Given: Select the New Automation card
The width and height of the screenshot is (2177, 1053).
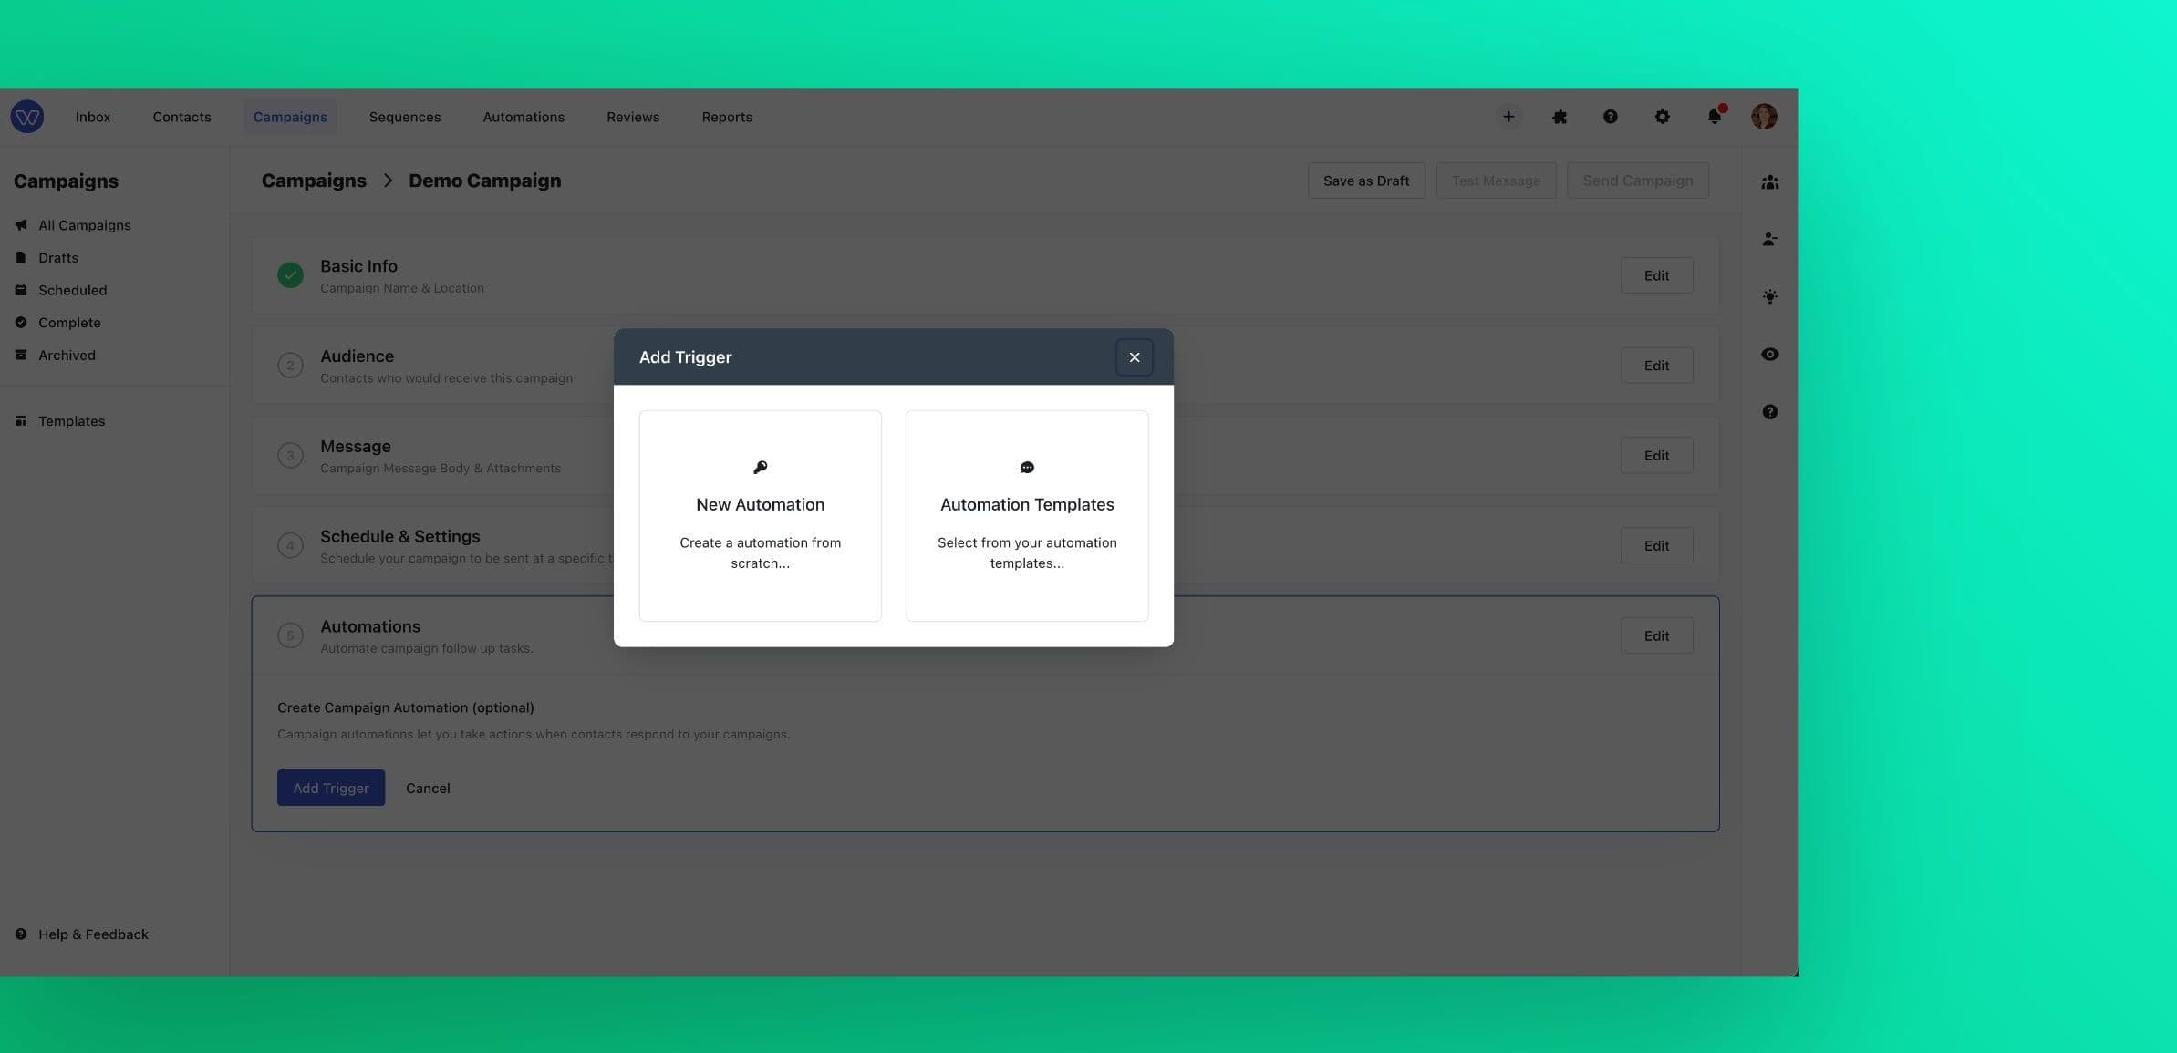Looking at the screenshot, I should [760, 515].
